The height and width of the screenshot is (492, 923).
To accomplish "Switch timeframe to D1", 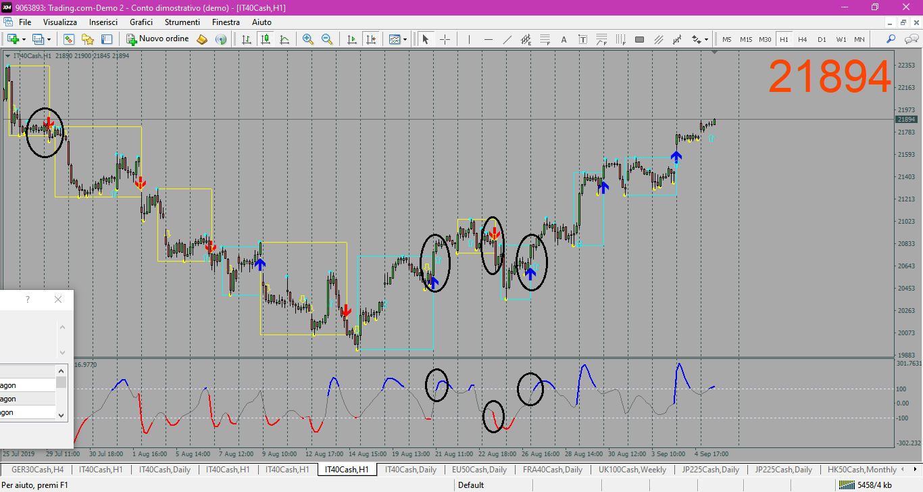I will pos(822,39).
